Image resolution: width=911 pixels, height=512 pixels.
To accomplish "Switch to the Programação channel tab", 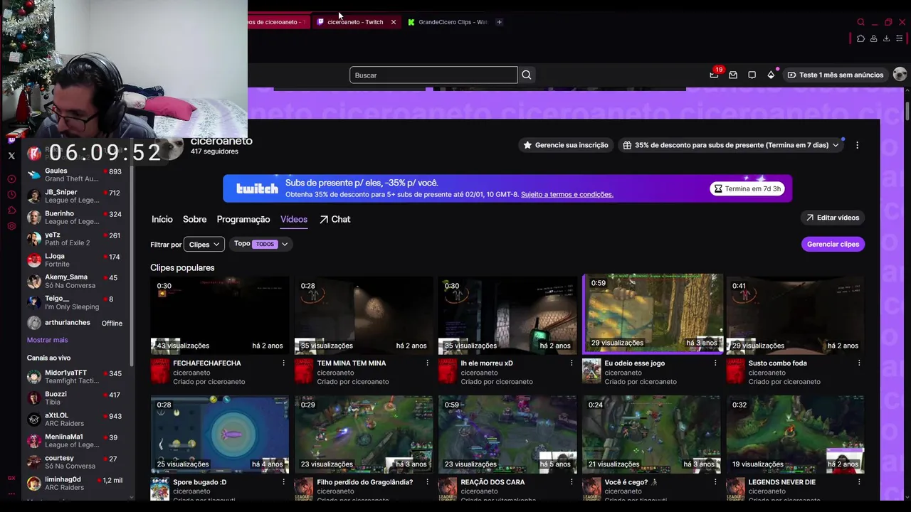I will tap(243, 220).
